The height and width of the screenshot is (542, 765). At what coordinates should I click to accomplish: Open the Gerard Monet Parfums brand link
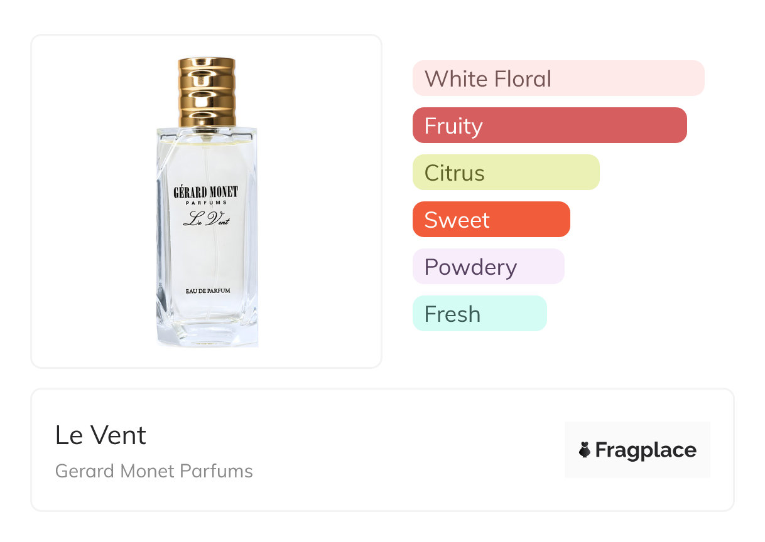(154, 471)
